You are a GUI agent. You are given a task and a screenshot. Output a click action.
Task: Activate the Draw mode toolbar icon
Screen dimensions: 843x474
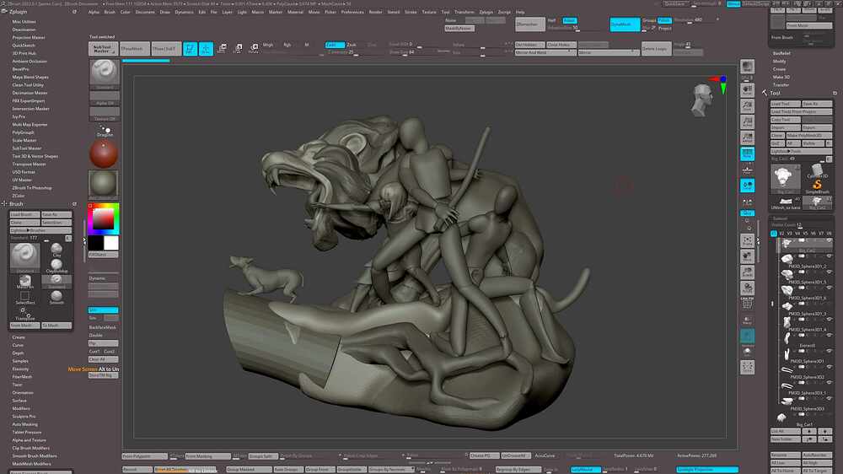click(x=206, y=48)
